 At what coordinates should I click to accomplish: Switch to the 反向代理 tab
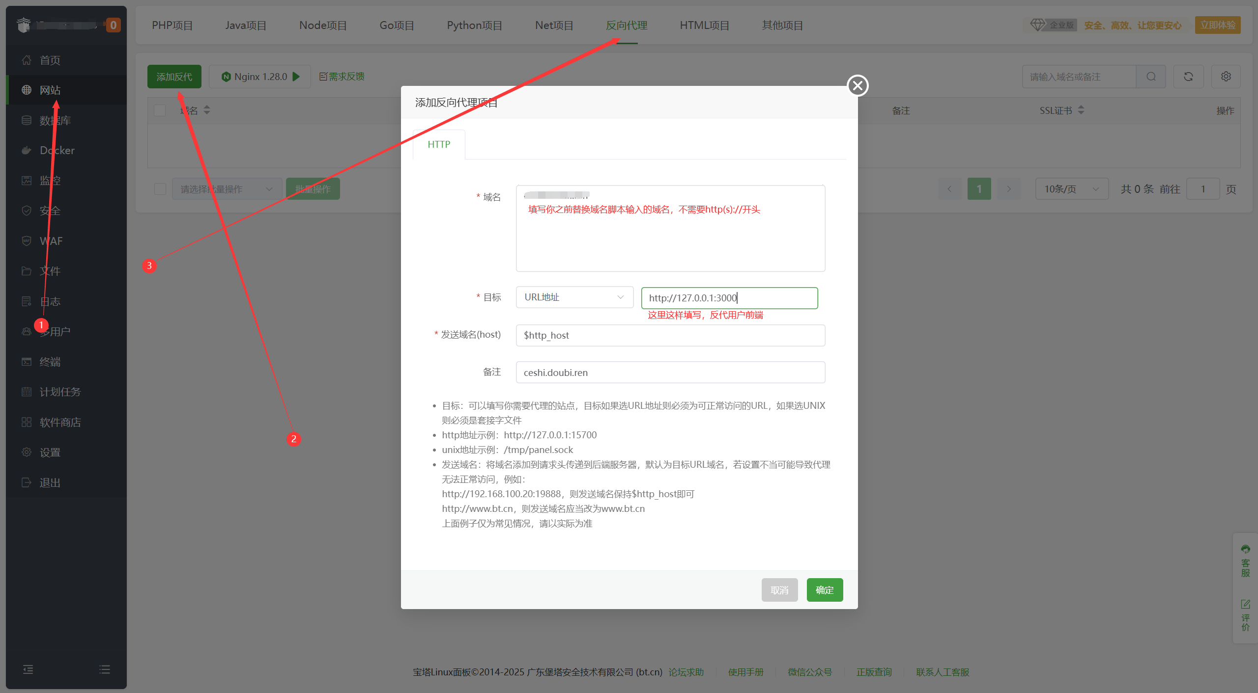627,25
